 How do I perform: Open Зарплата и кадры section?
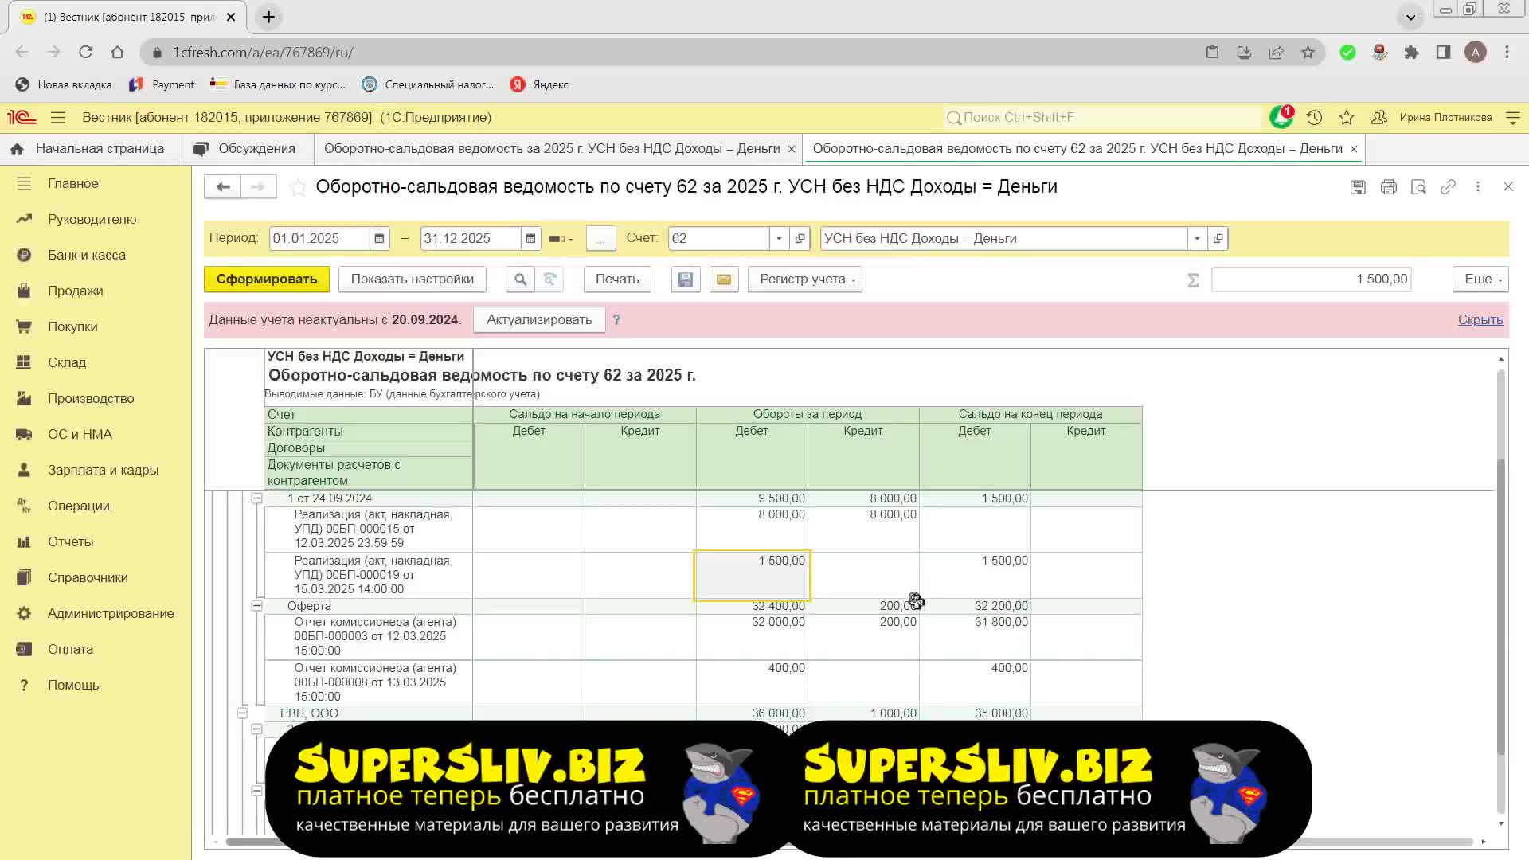coord(103,471)
